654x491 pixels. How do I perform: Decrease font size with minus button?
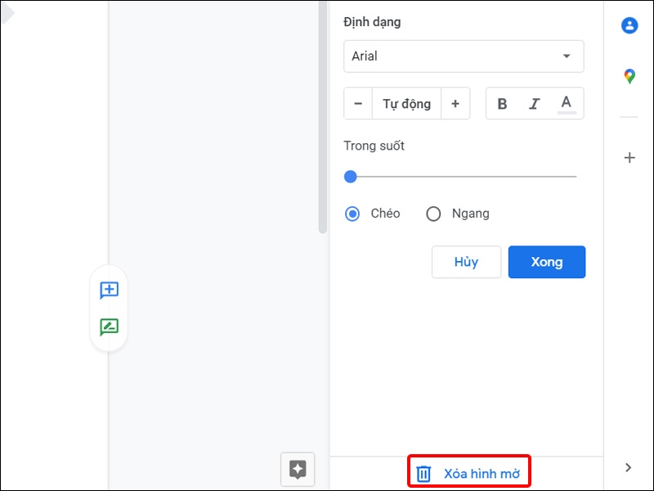point(358,104)
